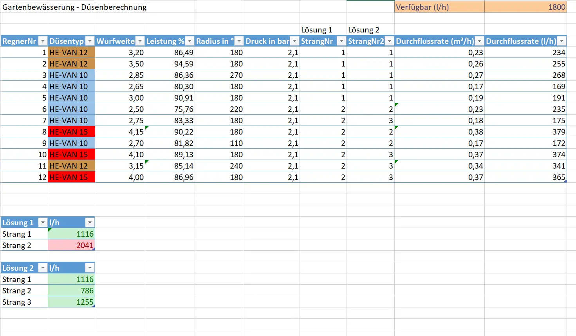Screen dimensions: 576x336
Task: Open the Lösung 2 summary table filter
Action: pos(43,268)
